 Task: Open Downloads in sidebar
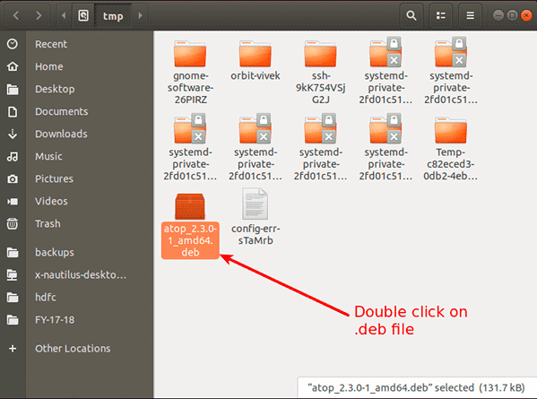61,134
